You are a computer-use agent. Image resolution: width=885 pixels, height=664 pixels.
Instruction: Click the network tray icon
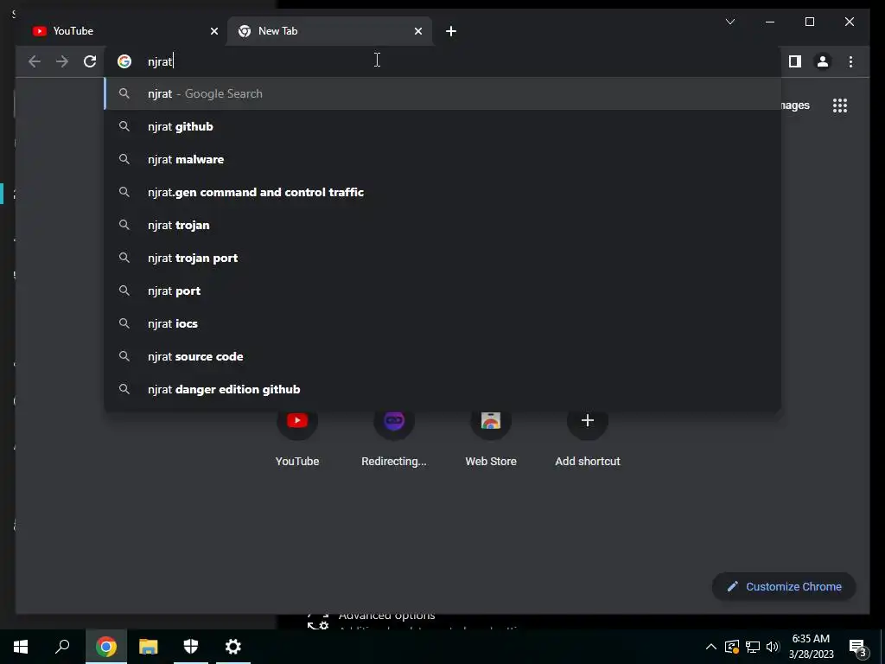coord(753,647)
